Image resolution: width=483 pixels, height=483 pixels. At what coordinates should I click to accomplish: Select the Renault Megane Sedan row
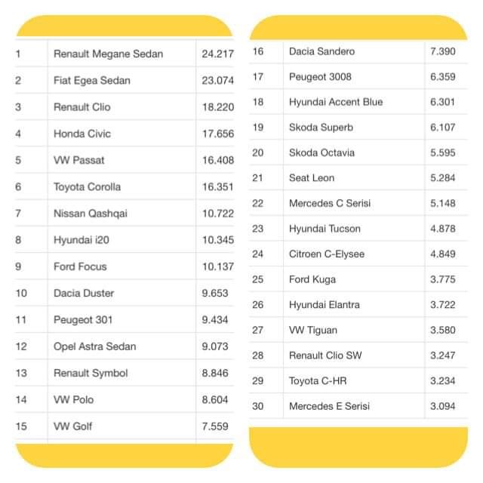[125, 54]
